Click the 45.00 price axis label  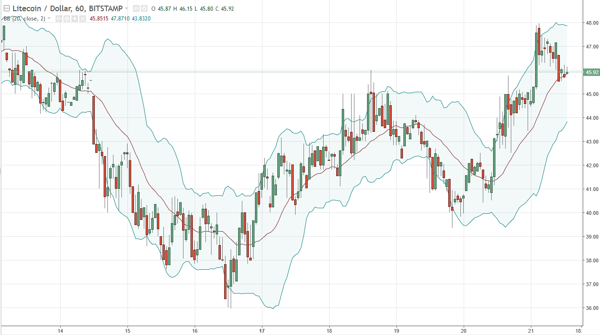(x=592, y=94)
